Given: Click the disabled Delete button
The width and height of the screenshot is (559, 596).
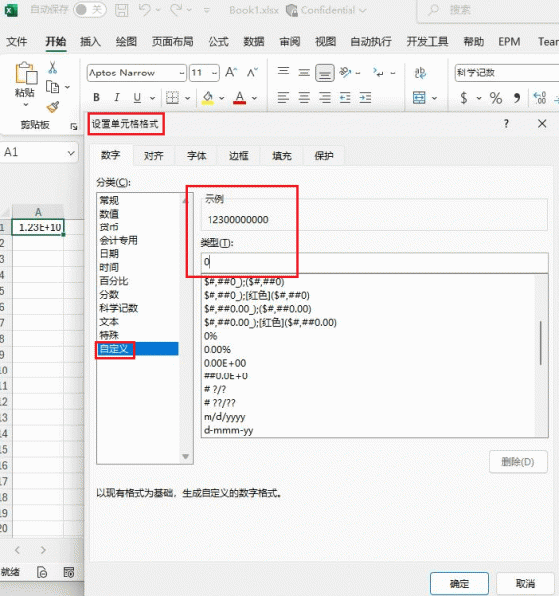Looking at the screenshot, I should (x=518, y=462).
